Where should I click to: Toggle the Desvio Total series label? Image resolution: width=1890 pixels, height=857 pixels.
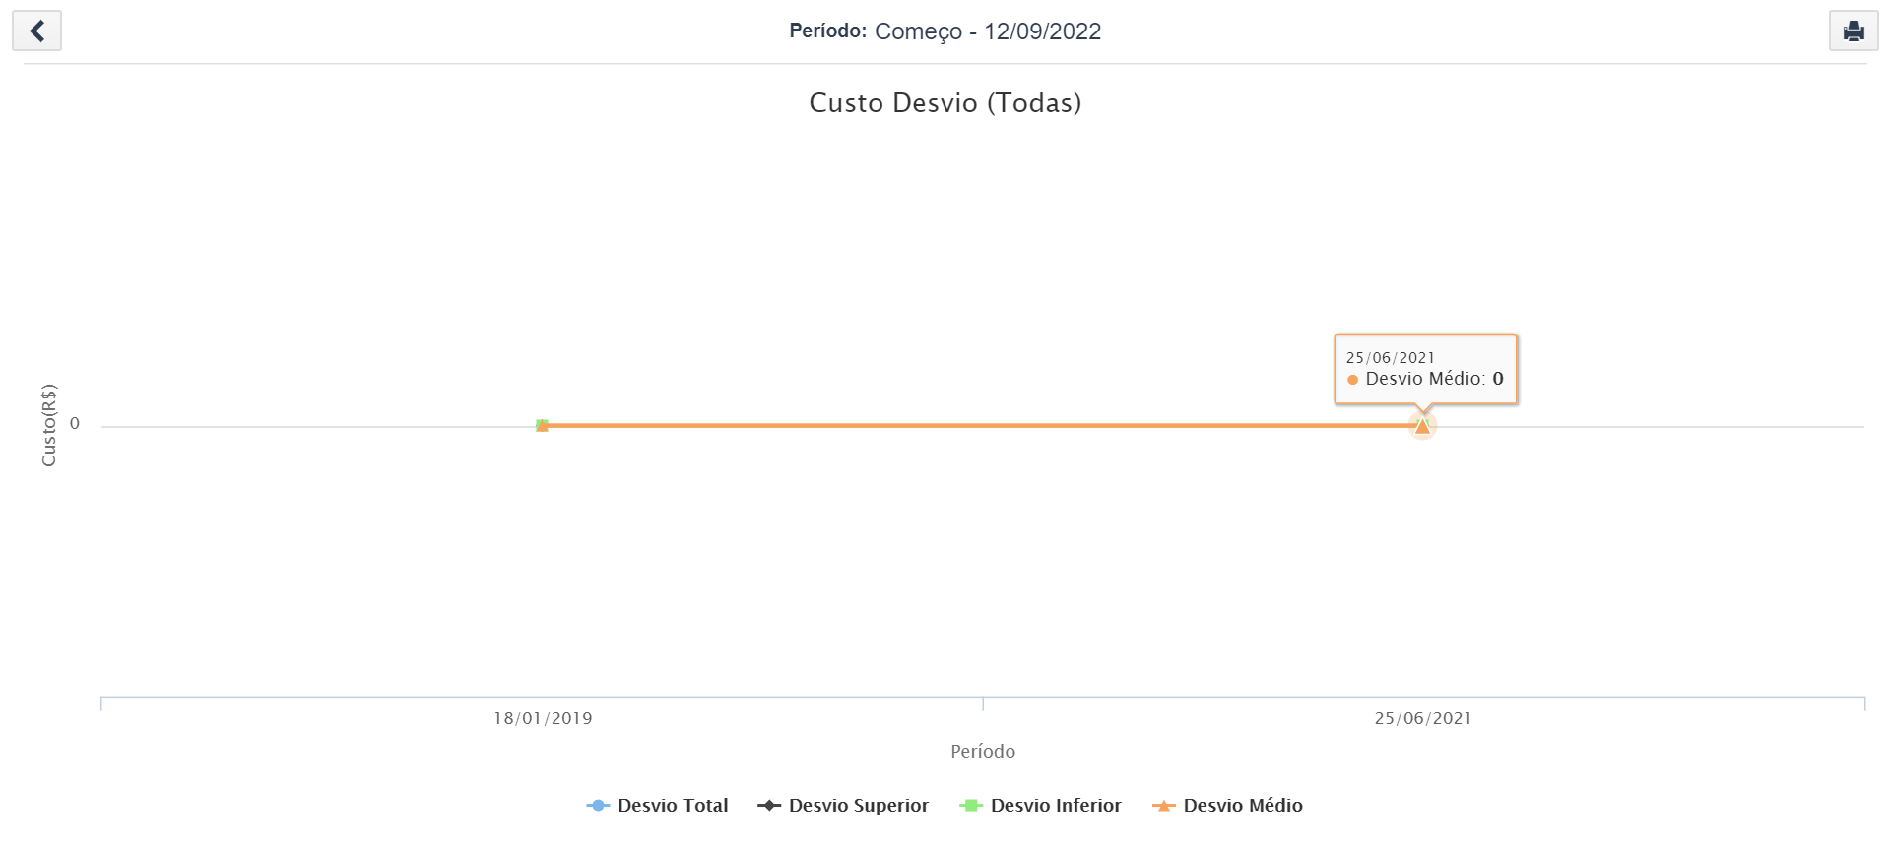coord(673,806)
